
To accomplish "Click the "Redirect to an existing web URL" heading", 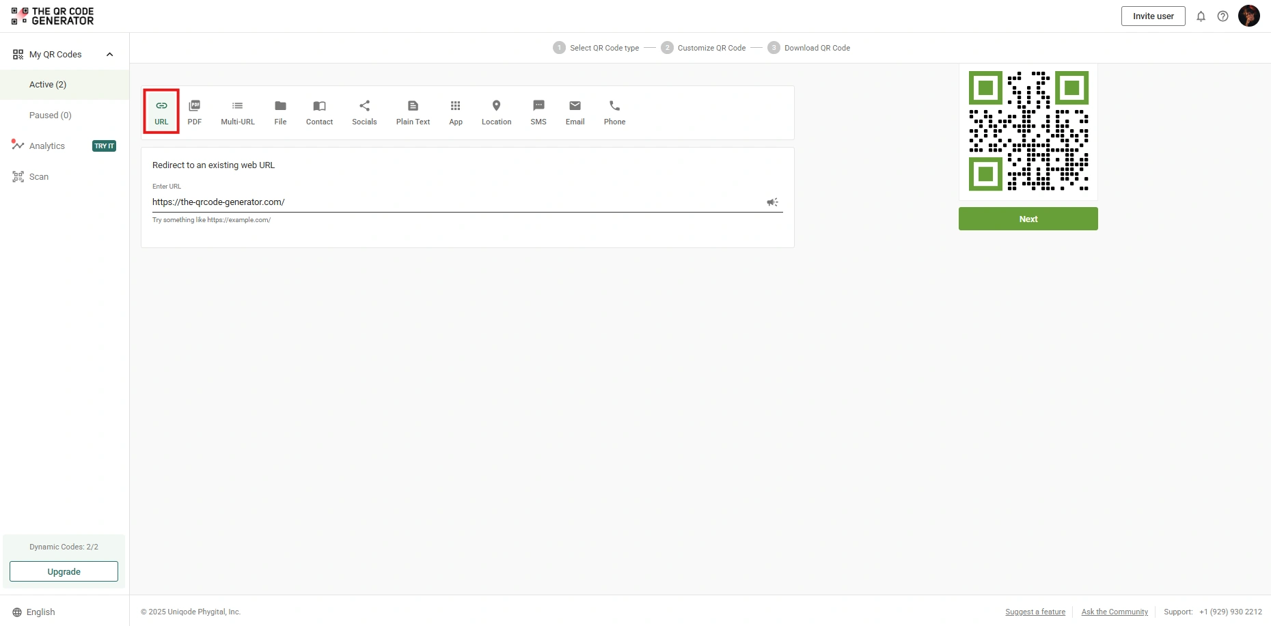I will point(213,165).
